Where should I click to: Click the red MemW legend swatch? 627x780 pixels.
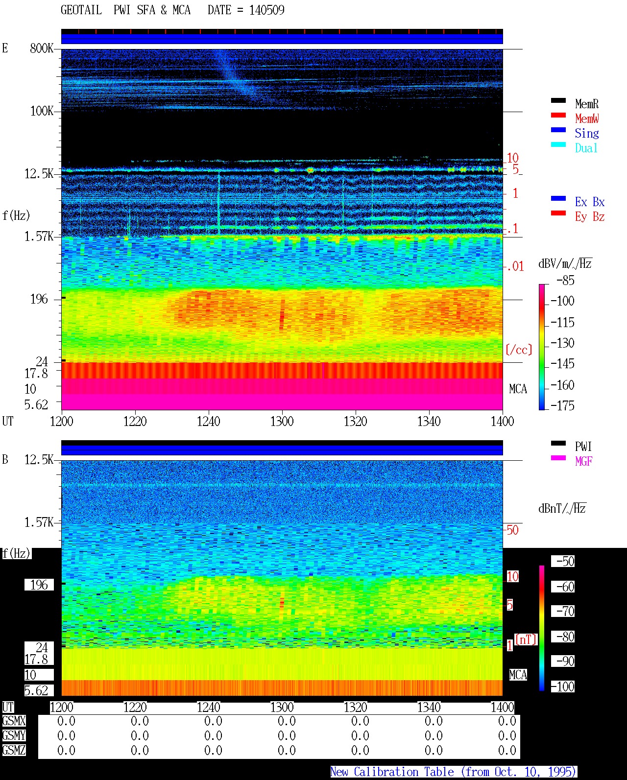tap(558, 115)
